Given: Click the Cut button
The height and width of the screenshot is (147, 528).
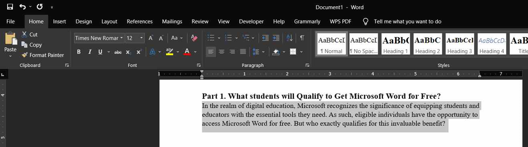Looking at the screenshot, I should point(30,35).
